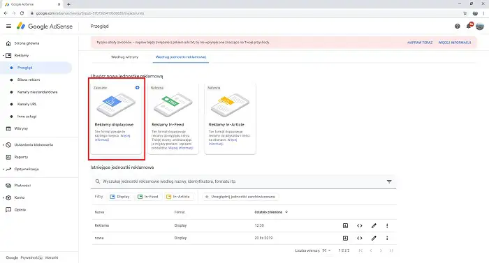Expand the Optymalizacja section
489x263 pixels.
pyautogui.click(x=3, y=170)
